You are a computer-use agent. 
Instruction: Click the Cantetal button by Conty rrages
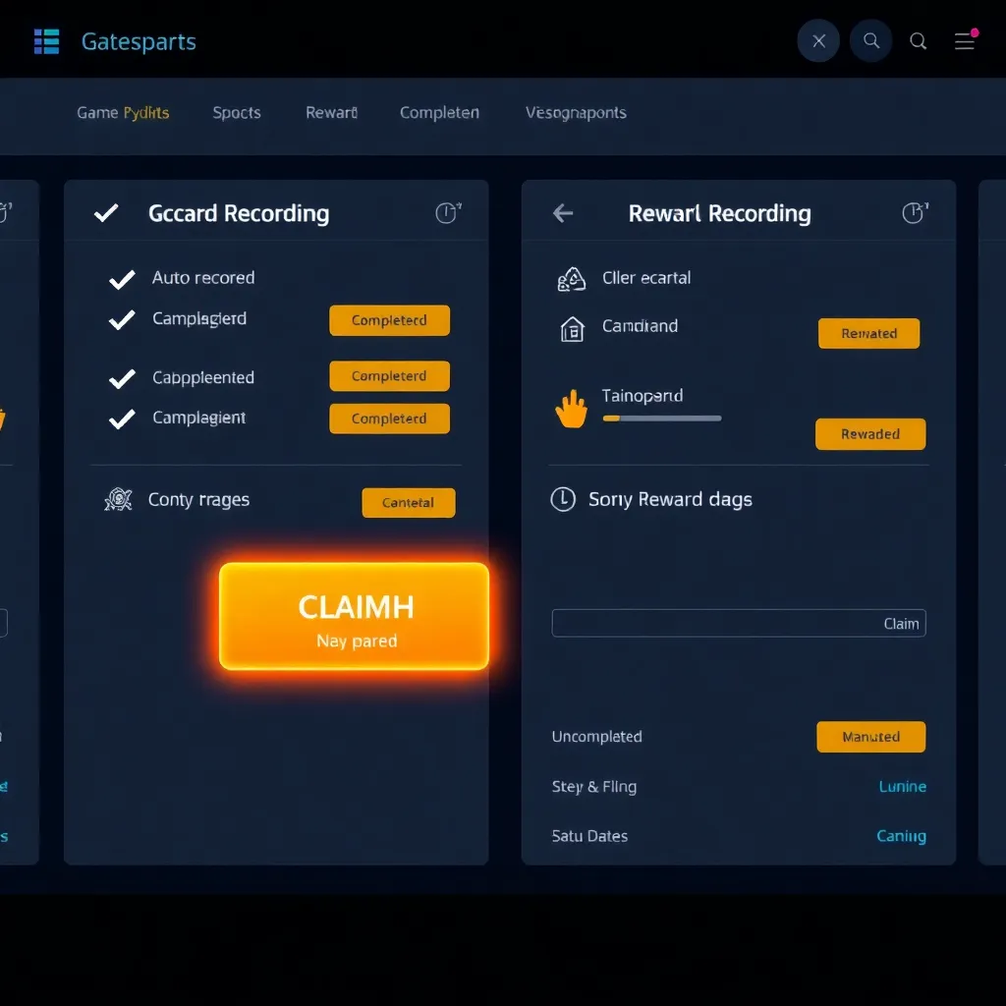click(408, 503)
